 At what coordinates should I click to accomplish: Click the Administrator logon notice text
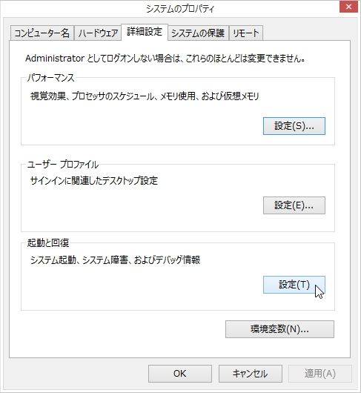tap(165, 59)
